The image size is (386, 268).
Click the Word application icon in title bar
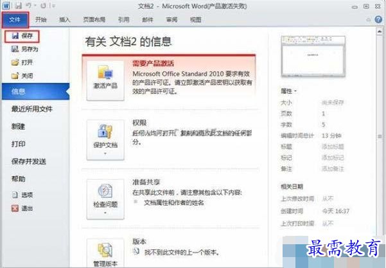point(6,5)
